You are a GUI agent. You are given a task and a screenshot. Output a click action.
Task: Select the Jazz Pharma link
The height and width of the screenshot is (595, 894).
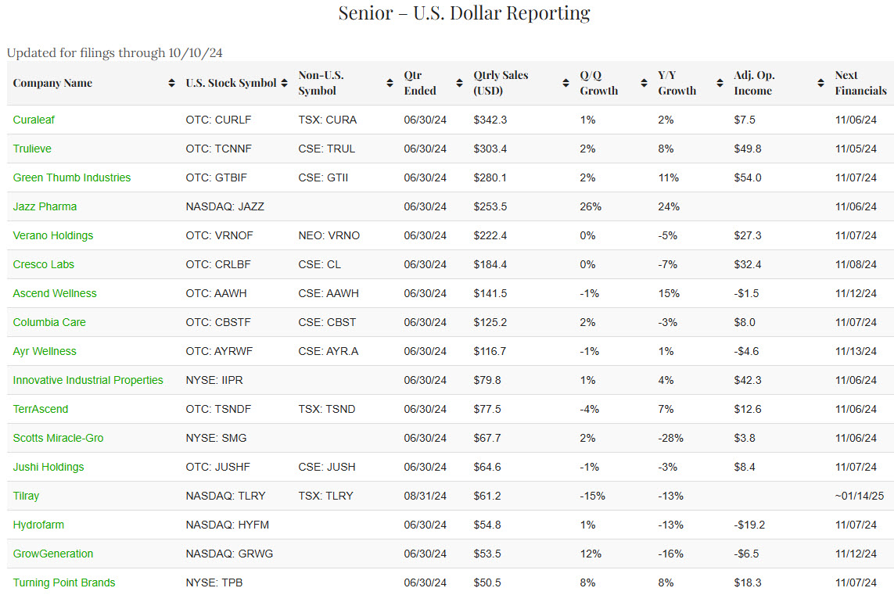click(x=45, y=206)
